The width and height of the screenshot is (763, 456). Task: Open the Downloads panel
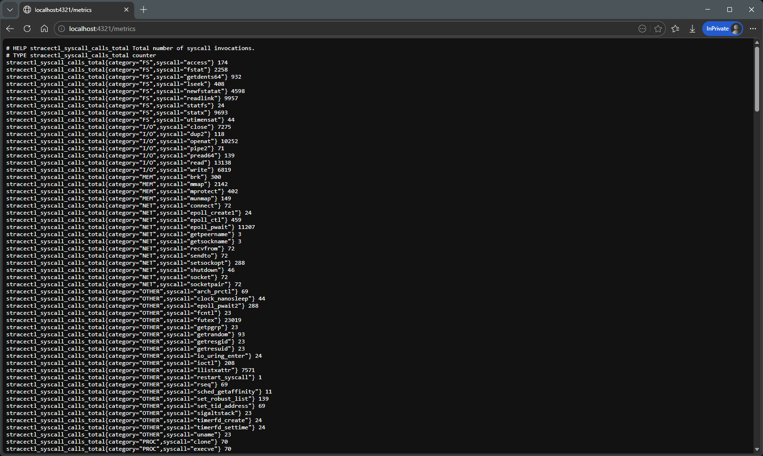(x=692, y=29)
